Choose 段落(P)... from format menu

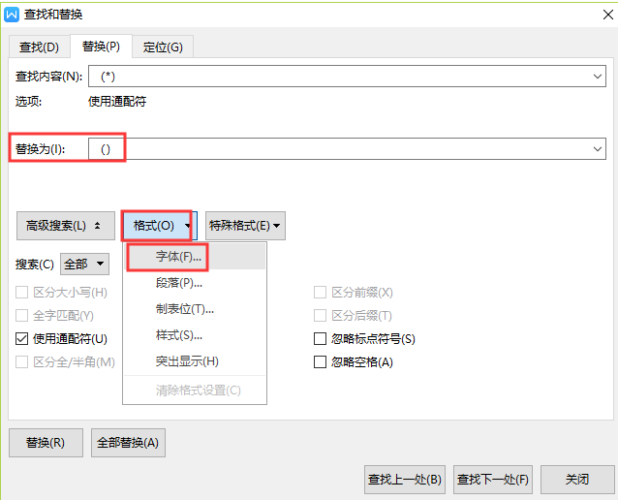coord(195,283)
